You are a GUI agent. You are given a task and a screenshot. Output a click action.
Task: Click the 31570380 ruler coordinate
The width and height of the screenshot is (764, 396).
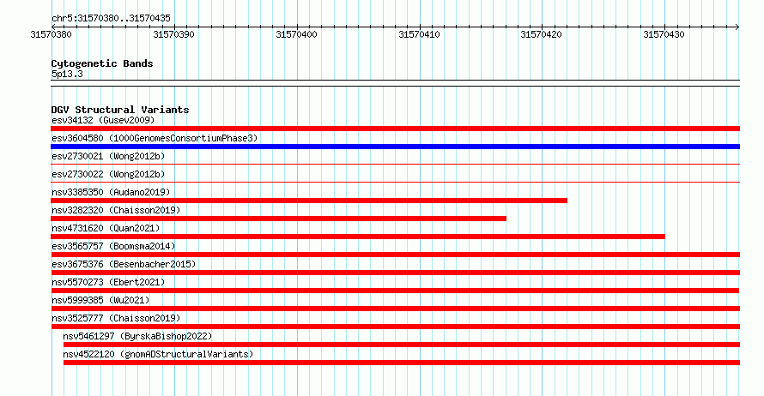pos(51,34)
